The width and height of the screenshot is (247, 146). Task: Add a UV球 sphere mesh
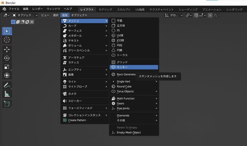(x=134, y=35)
